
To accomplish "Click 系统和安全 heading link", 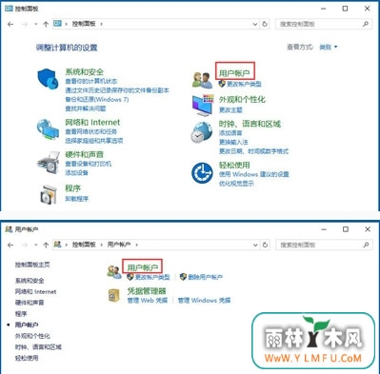I will point(85,72).
